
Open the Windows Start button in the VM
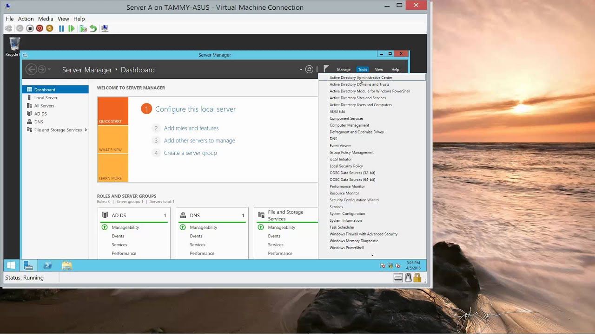tap(11, 265)
